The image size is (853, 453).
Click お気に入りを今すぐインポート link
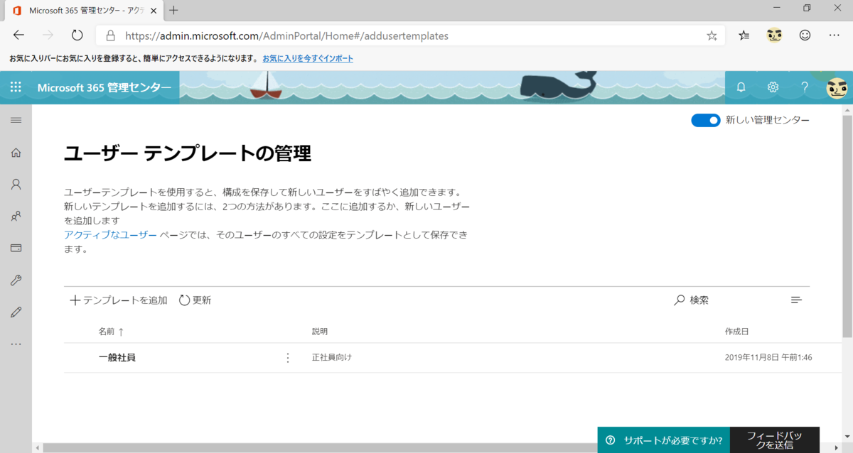pos(308,58)
